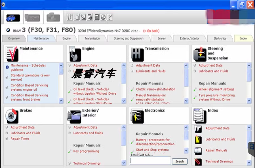The image size is (255, 168).
Task: Click the Brakes disc icon
Action: [12, 116]
